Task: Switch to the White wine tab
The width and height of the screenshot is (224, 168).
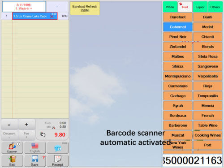Action: (x=170, y=7)
